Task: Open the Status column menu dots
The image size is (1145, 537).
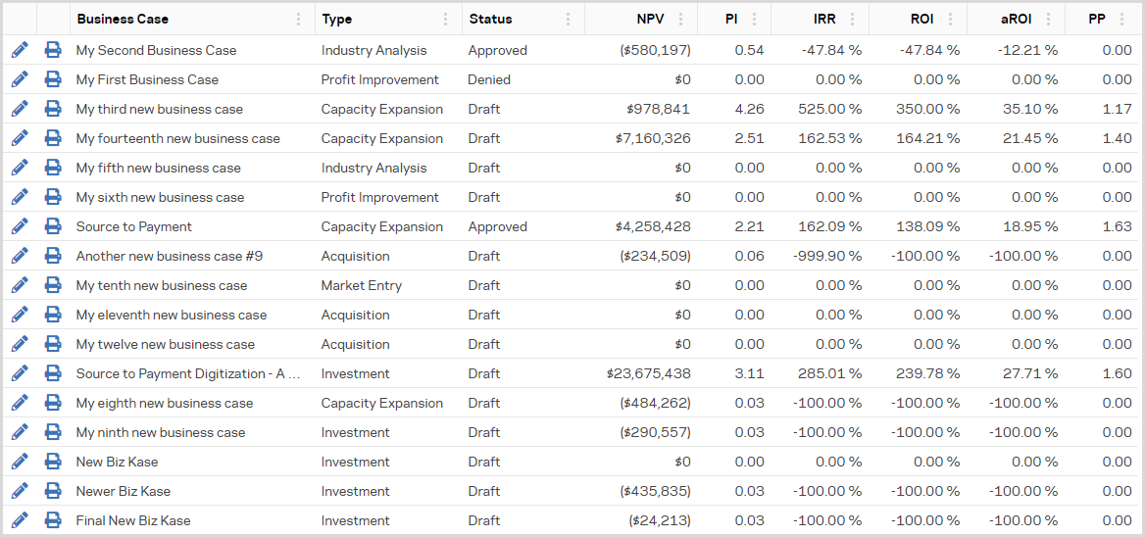Action: point(569,19)
